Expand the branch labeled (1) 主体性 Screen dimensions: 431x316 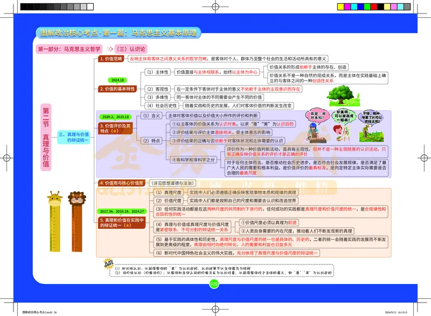[x=157, y=73]
